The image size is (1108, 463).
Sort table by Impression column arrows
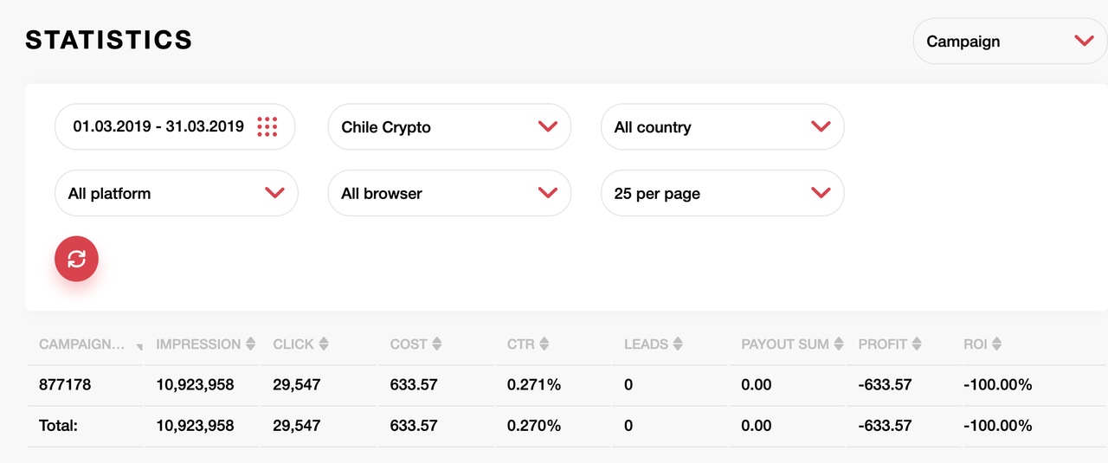pos(251,344)
